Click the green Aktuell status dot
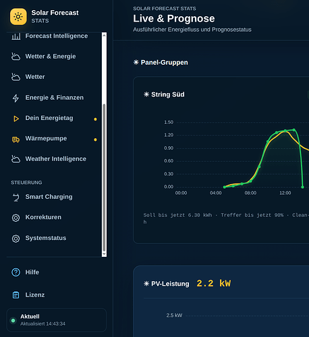 click(13, 320)
